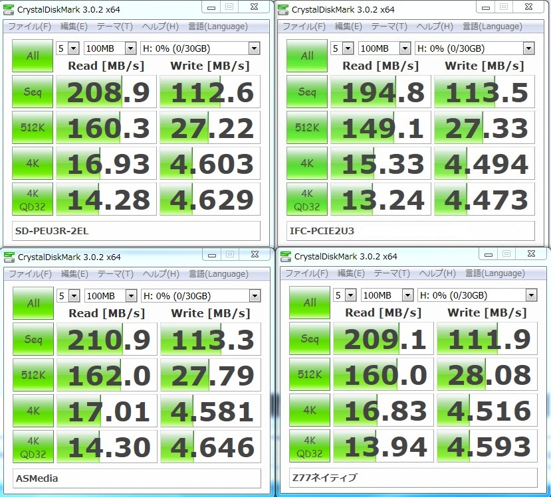Click the app icon in IFC-PCIE2U3 window title
This screenshot has width=551, height=497.
pos(283,10)
